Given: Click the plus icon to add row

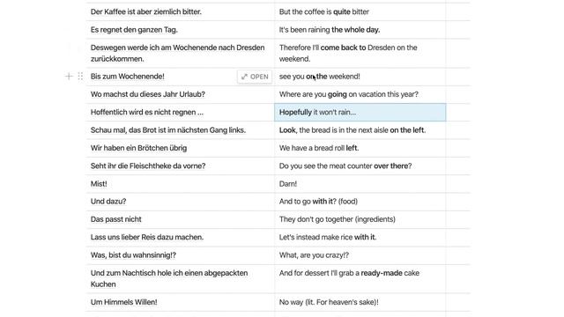Looking at the screenshot, I should pos(69,77).
